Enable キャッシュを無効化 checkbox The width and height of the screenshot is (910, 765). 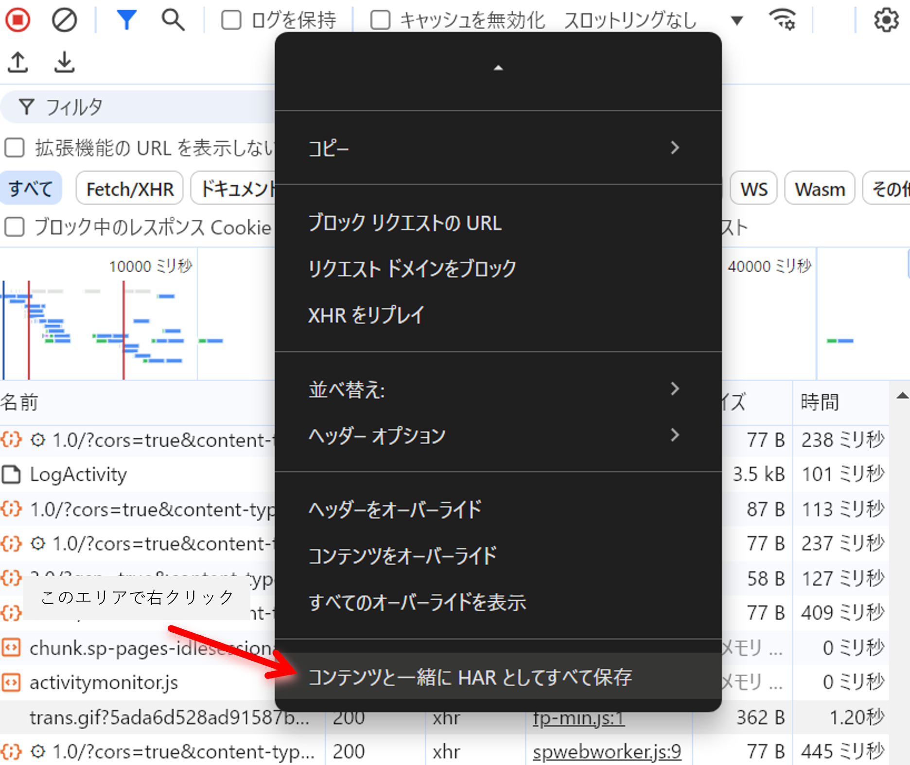click(x=380, y=20)
